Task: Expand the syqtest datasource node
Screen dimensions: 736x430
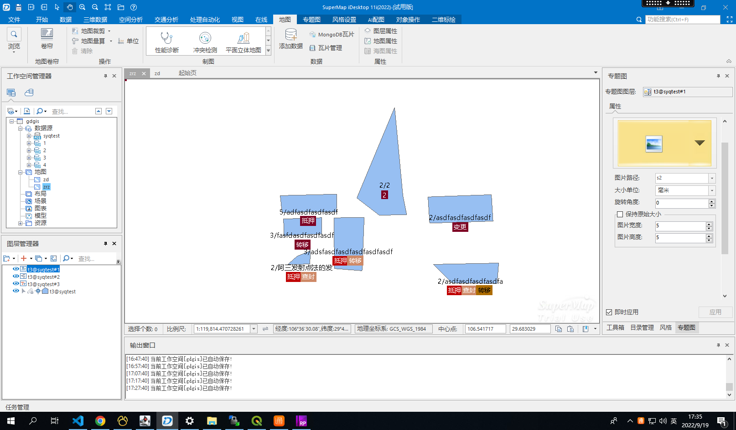Action: [x=29, y=136]
